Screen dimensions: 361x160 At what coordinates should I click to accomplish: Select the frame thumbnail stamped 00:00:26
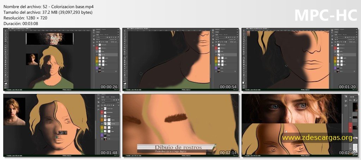click(x=61, y=60)
